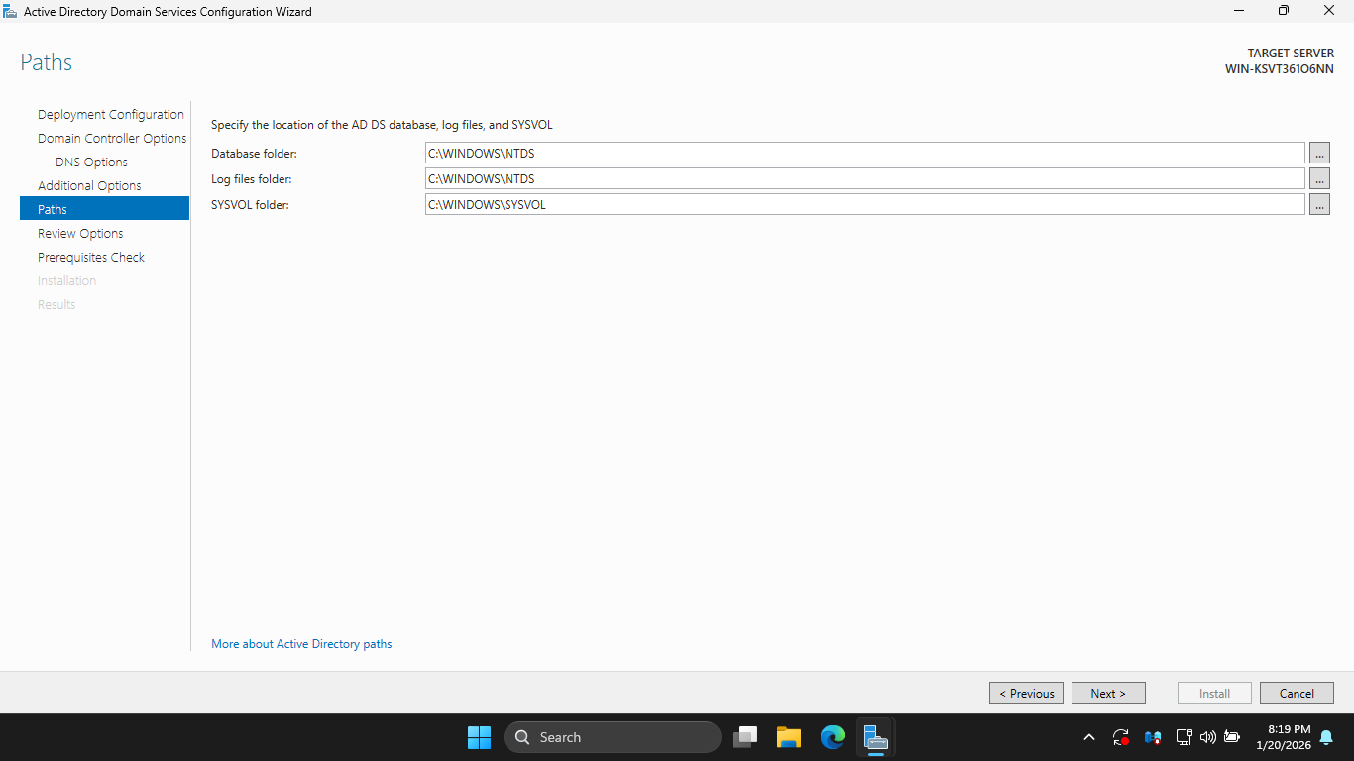1354x761 pixels.
Task: Switch to the Review Options step
Action: tap(80, 234)
